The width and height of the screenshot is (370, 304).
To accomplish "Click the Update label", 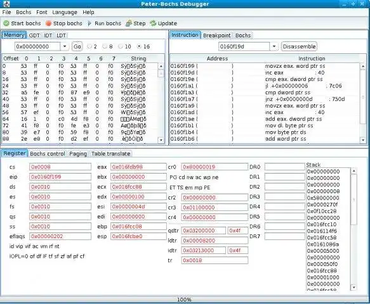I will (x=168, y=23).
